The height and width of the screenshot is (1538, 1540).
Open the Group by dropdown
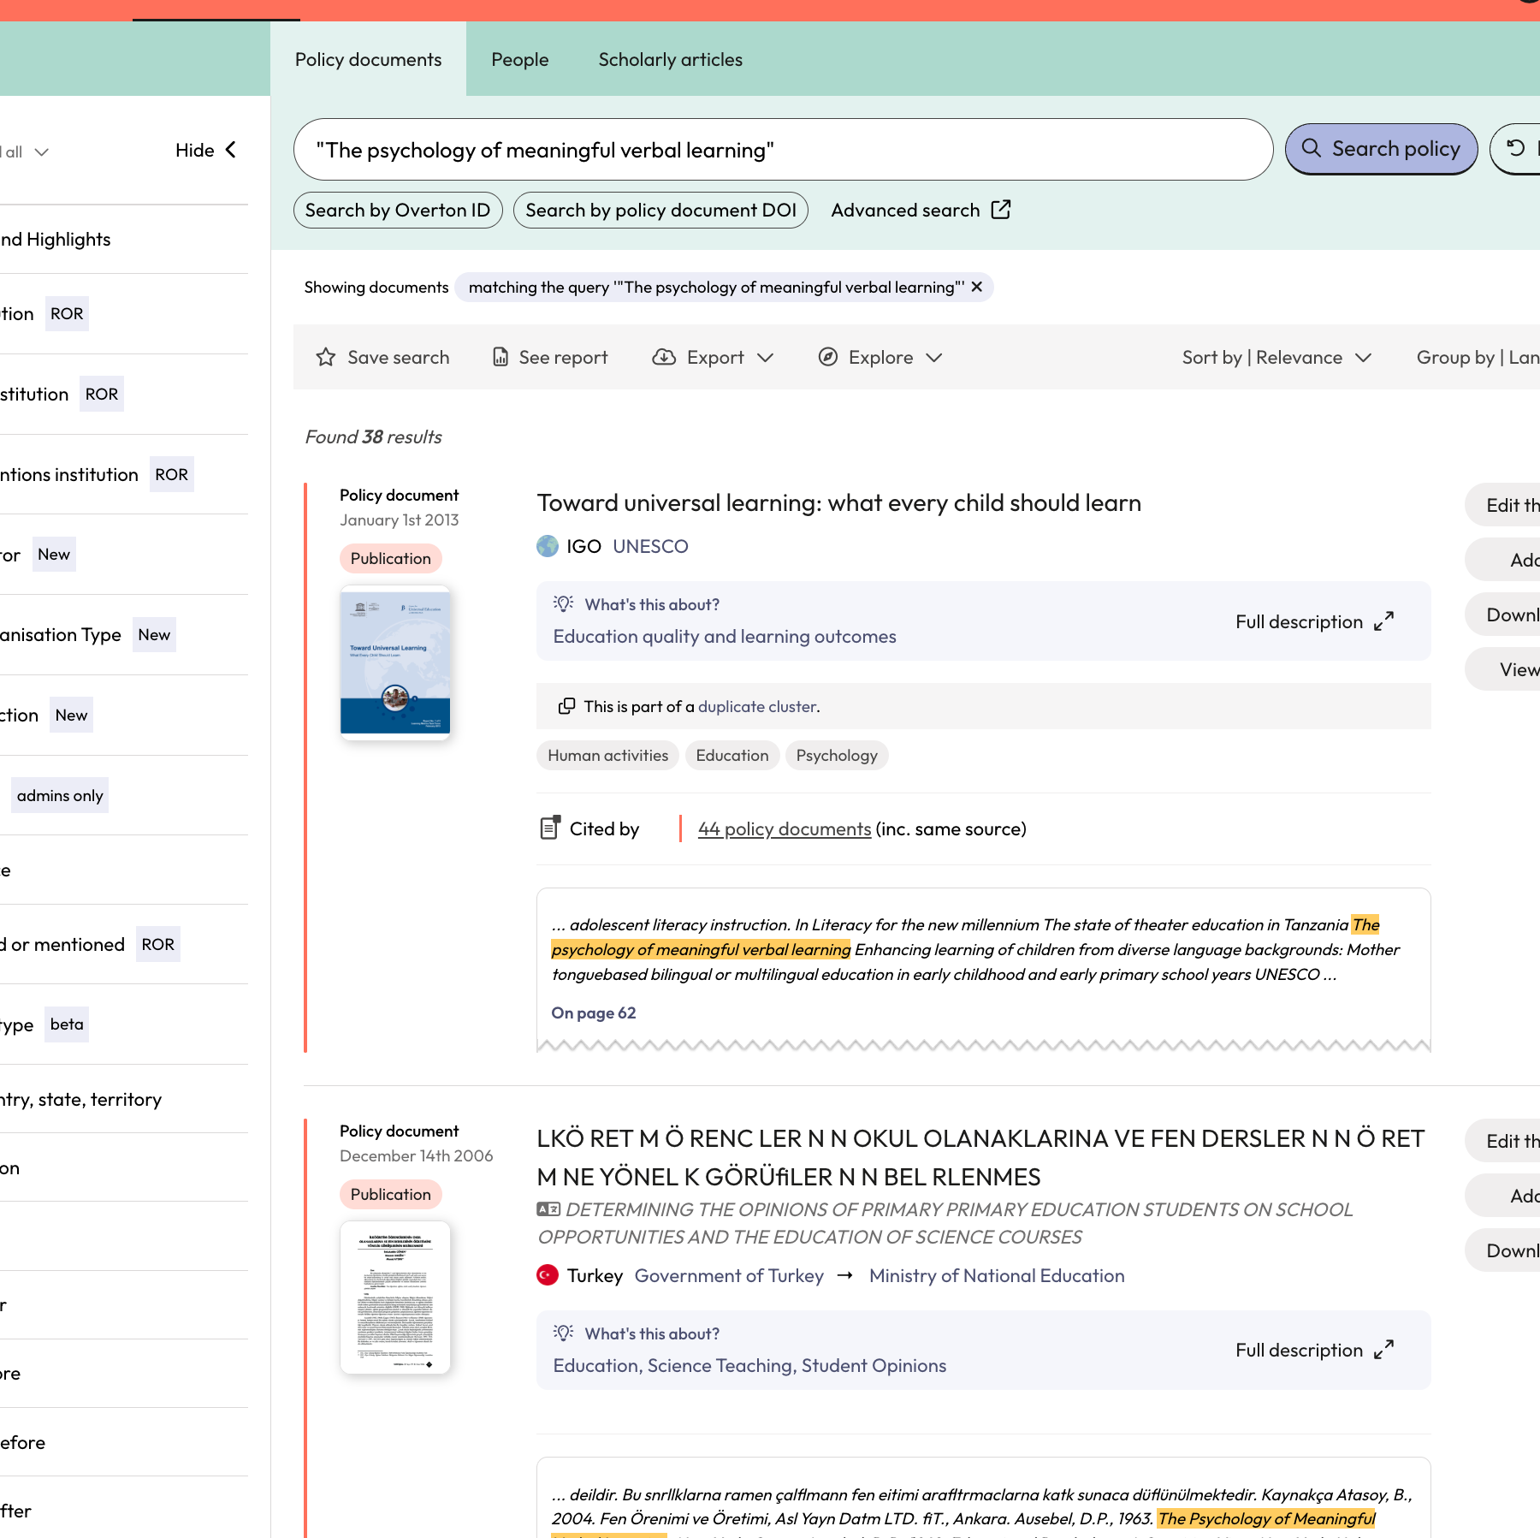pyautogui.click(x=1478, y=357)
